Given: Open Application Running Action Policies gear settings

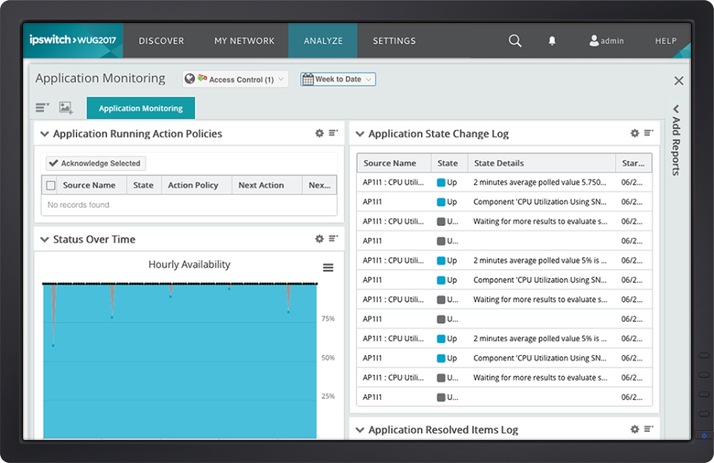Looking at the screenshot, I should 319,133.
